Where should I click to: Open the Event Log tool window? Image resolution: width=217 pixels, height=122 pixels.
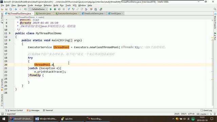tap(206, 110)
